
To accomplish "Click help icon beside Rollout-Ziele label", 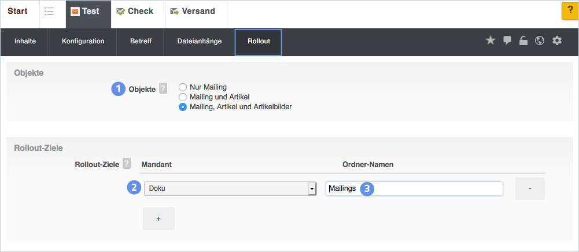I will [x=127, y=164].
